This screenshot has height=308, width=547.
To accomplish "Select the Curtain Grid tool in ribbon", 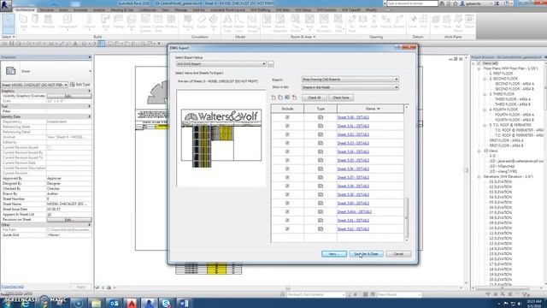I will click(158, 23).
